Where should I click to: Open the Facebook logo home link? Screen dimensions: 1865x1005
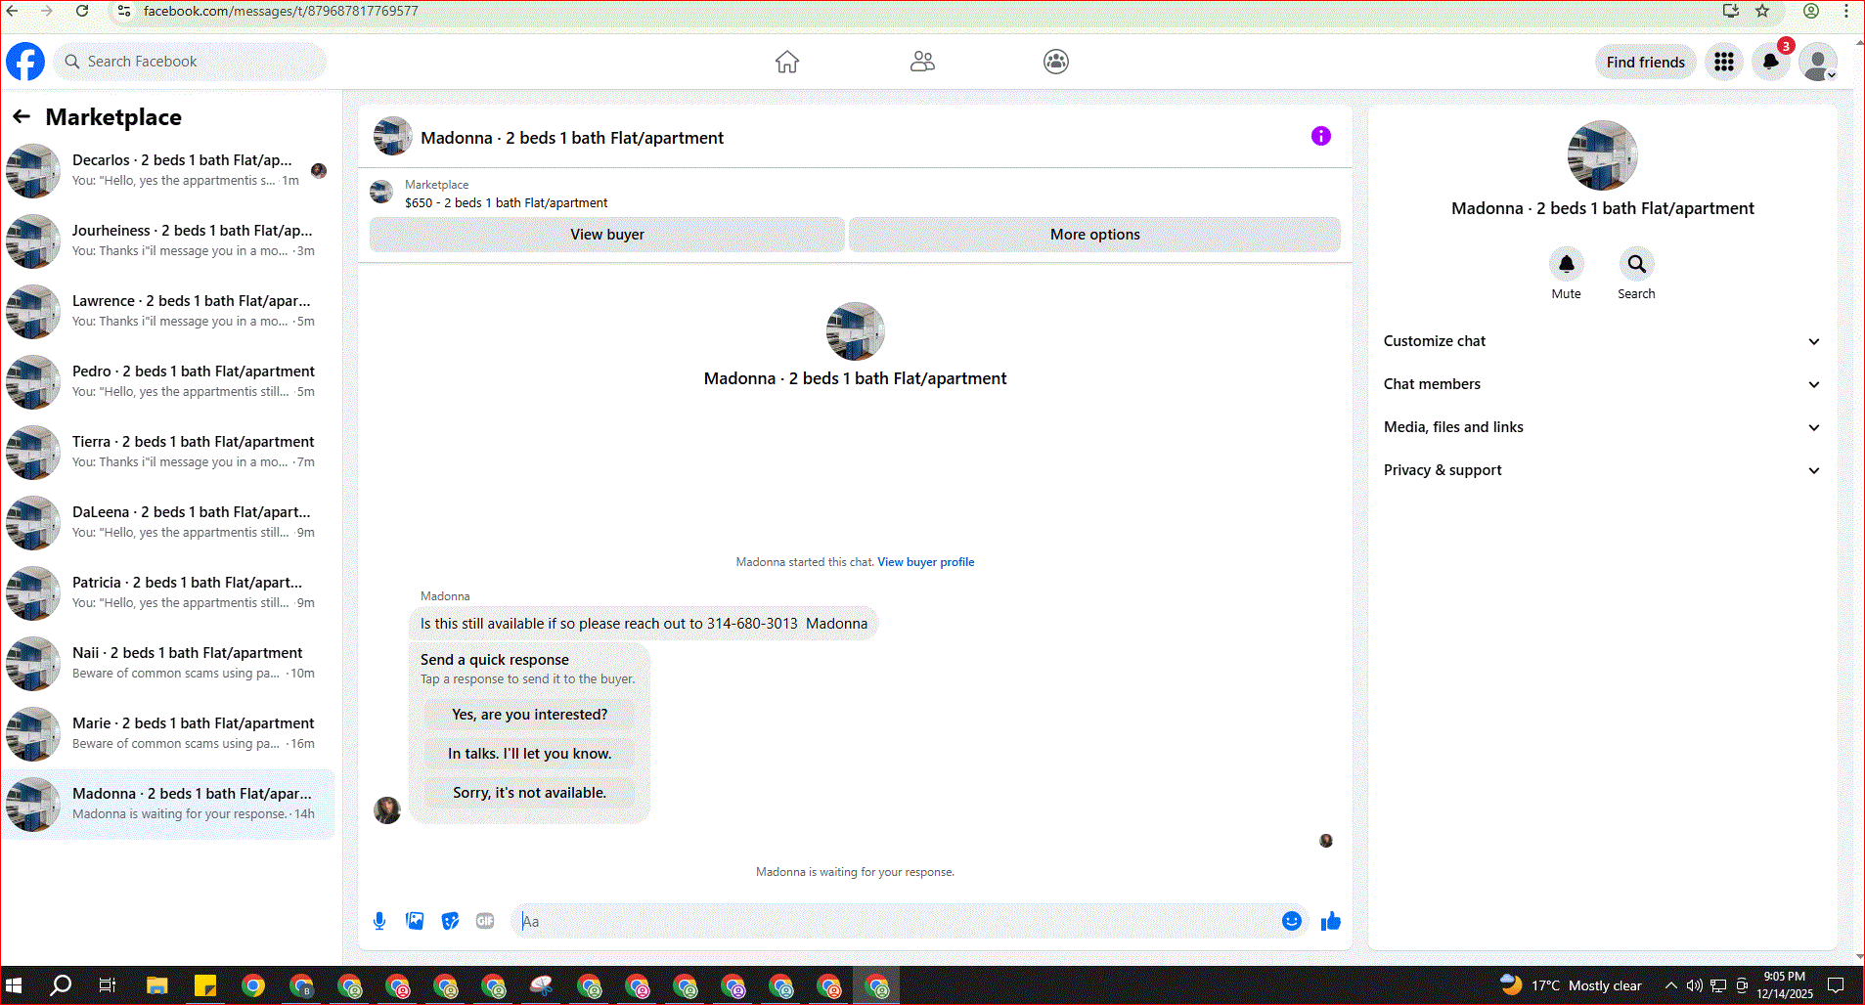[25, 62]
